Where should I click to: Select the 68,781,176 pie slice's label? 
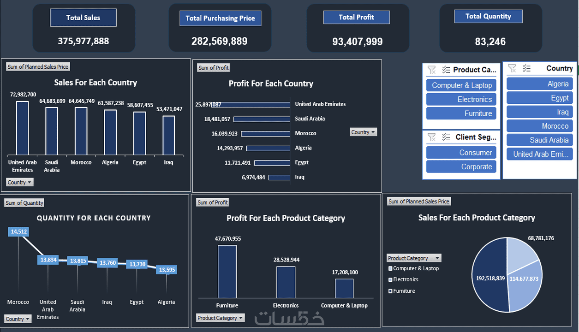click(x=541, y=238)
